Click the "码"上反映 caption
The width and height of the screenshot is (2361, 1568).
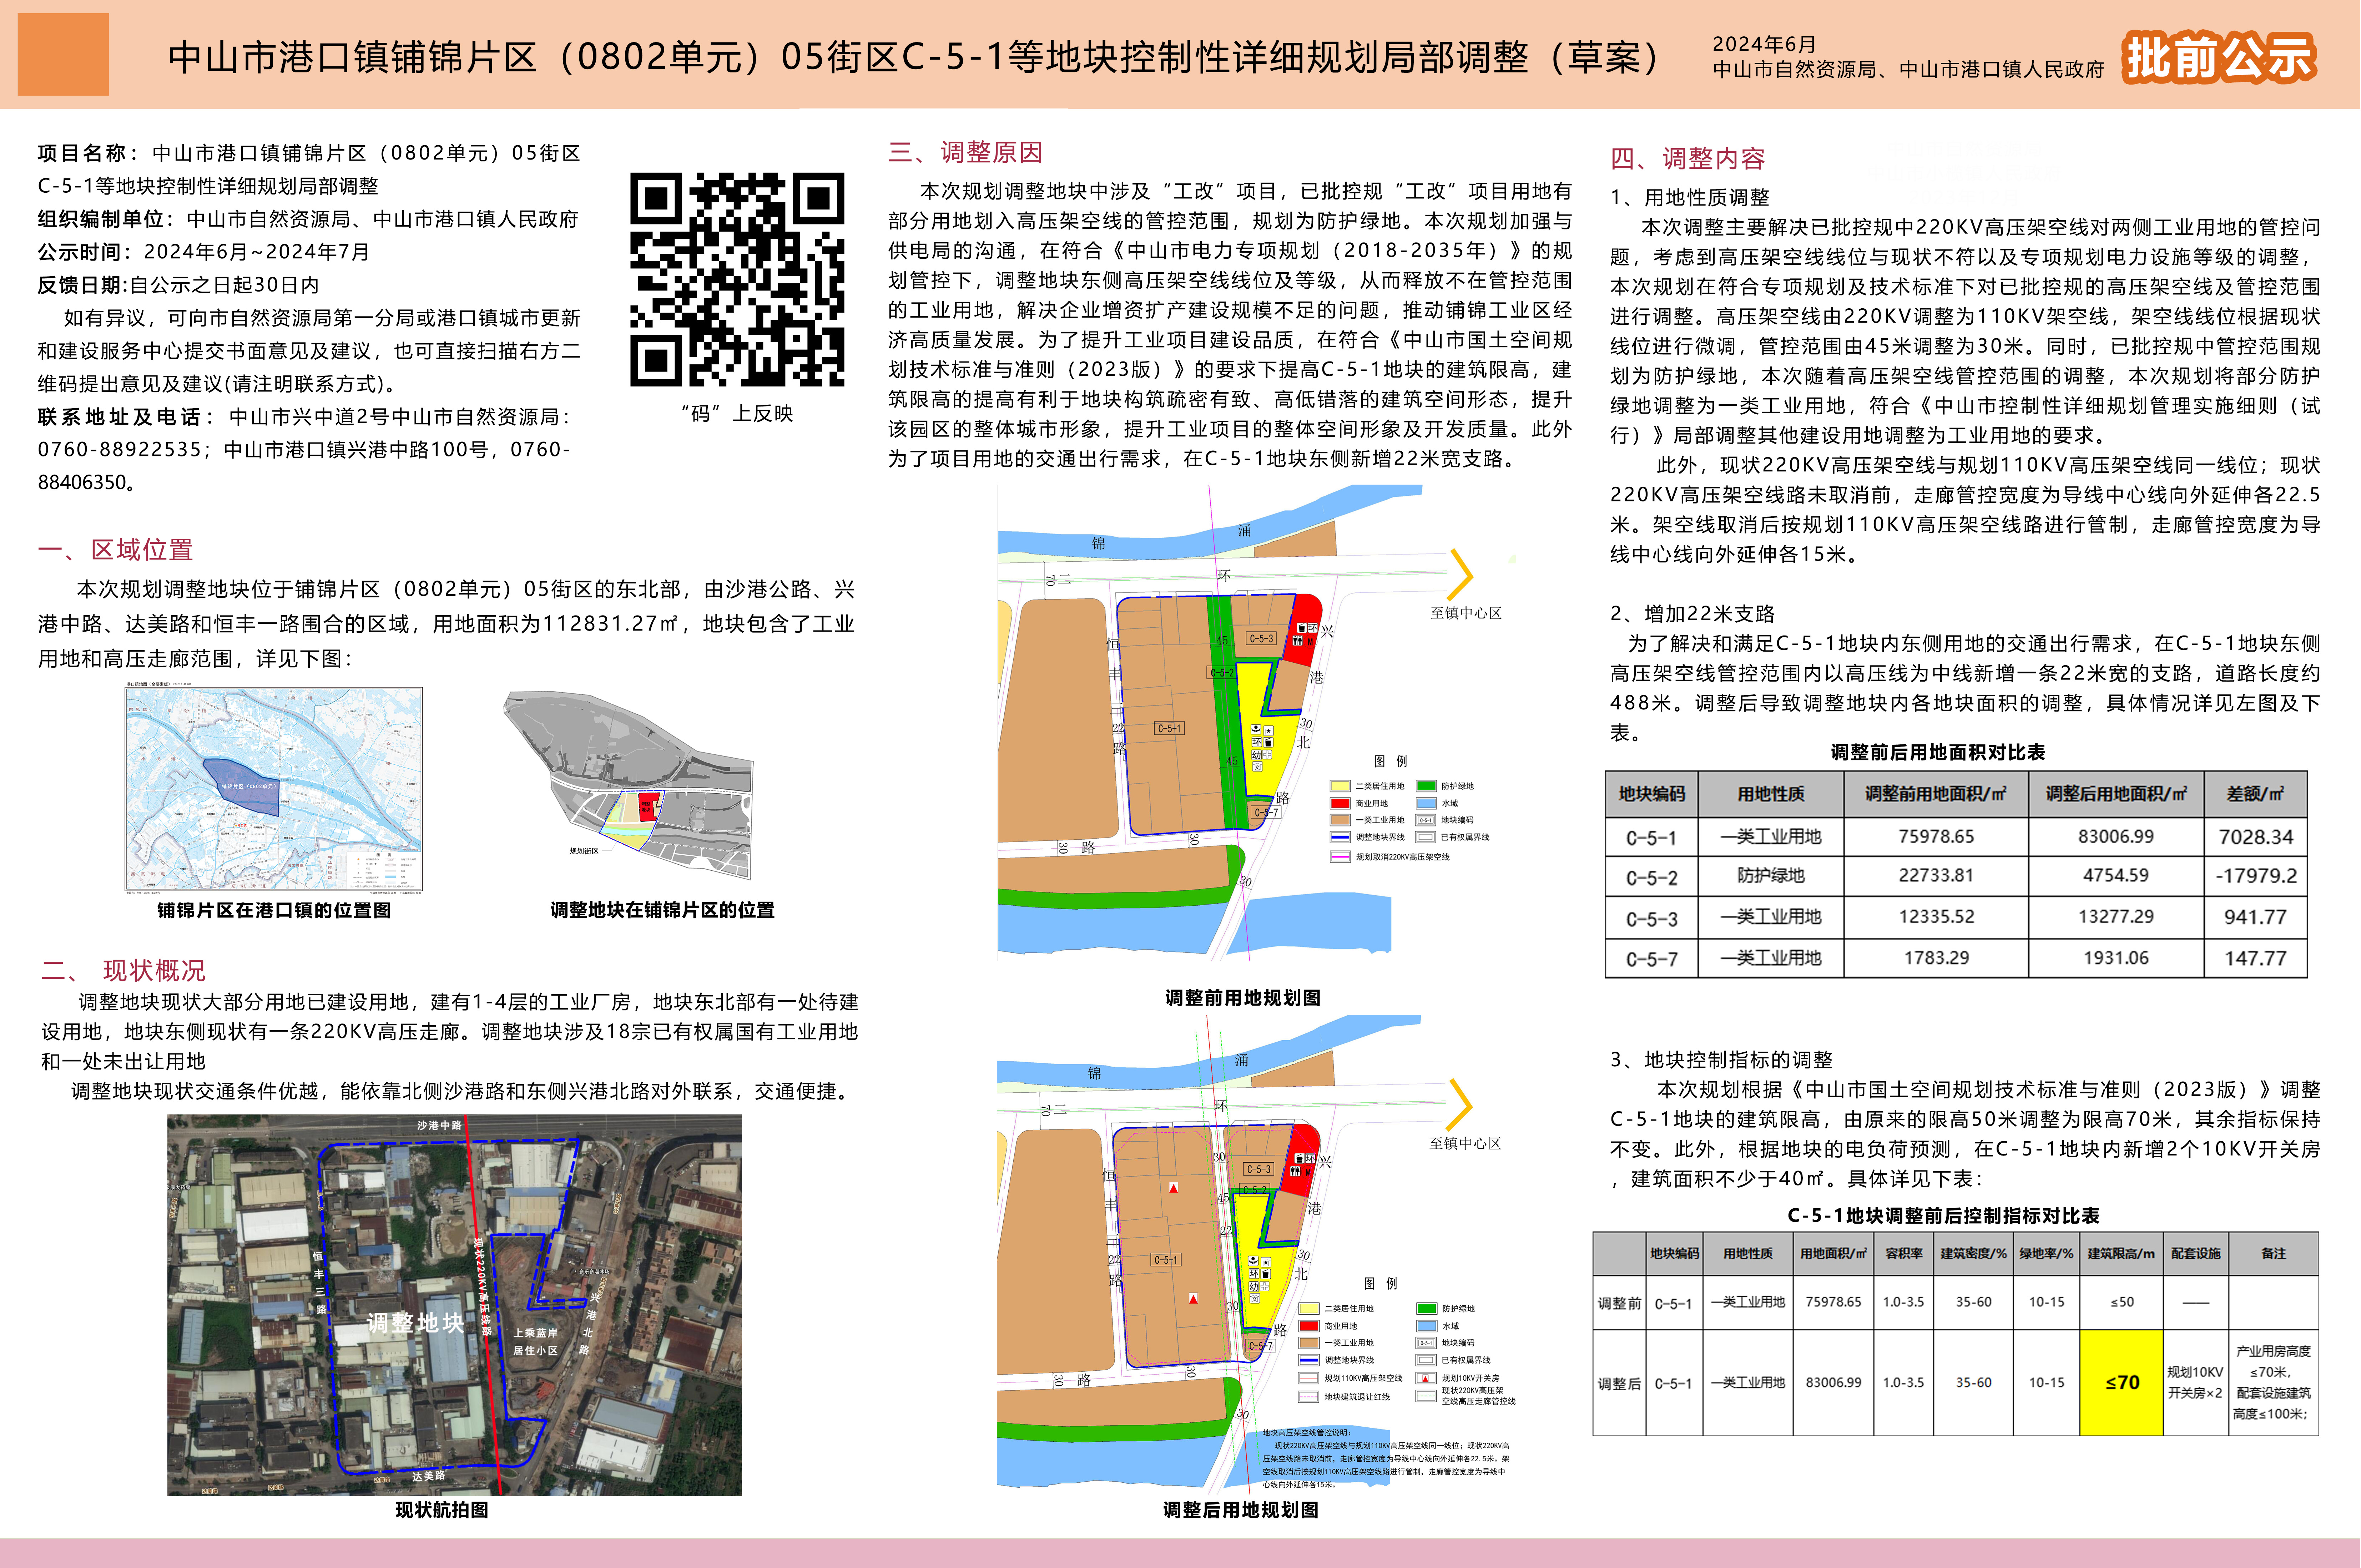coord(737,413)
